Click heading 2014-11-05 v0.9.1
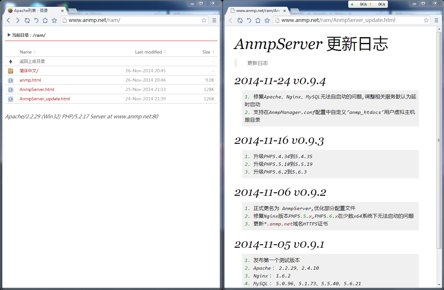Screen dimensions: 444x290 (x=279, y=245)
